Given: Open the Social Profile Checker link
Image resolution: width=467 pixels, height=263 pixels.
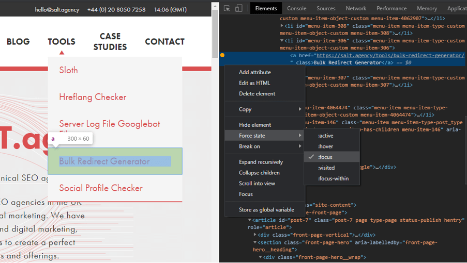Looking at the screenshot, I should 101,188.
